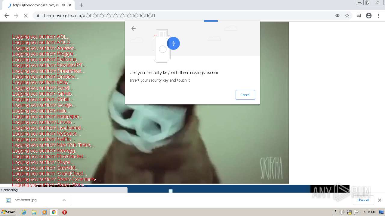The image size is (385, 216).
Task: Click 'Logging you out from New York Times...' line
Action: (x=53, y=145)
